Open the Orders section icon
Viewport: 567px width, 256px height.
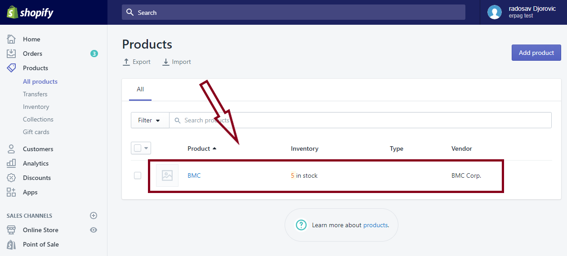(x=11, y=54)
